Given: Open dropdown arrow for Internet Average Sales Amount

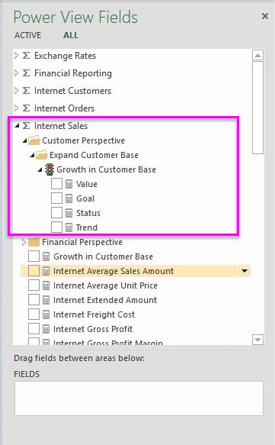Looking at the screenshot, I should tap(245, 271).
